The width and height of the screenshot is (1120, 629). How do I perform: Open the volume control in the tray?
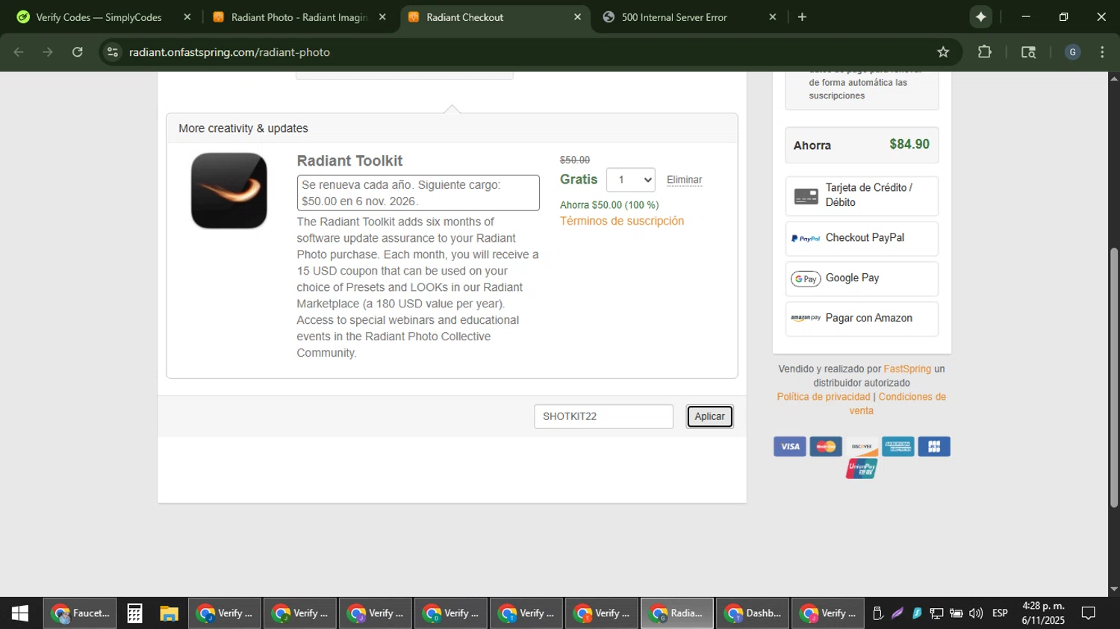pos(975,613)
